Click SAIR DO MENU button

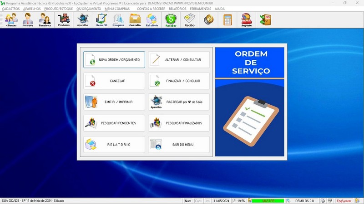[179, 145]
